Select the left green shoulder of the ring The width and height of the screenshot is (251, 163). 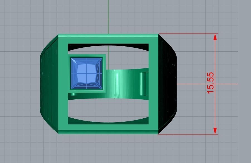tap(49, 84)
